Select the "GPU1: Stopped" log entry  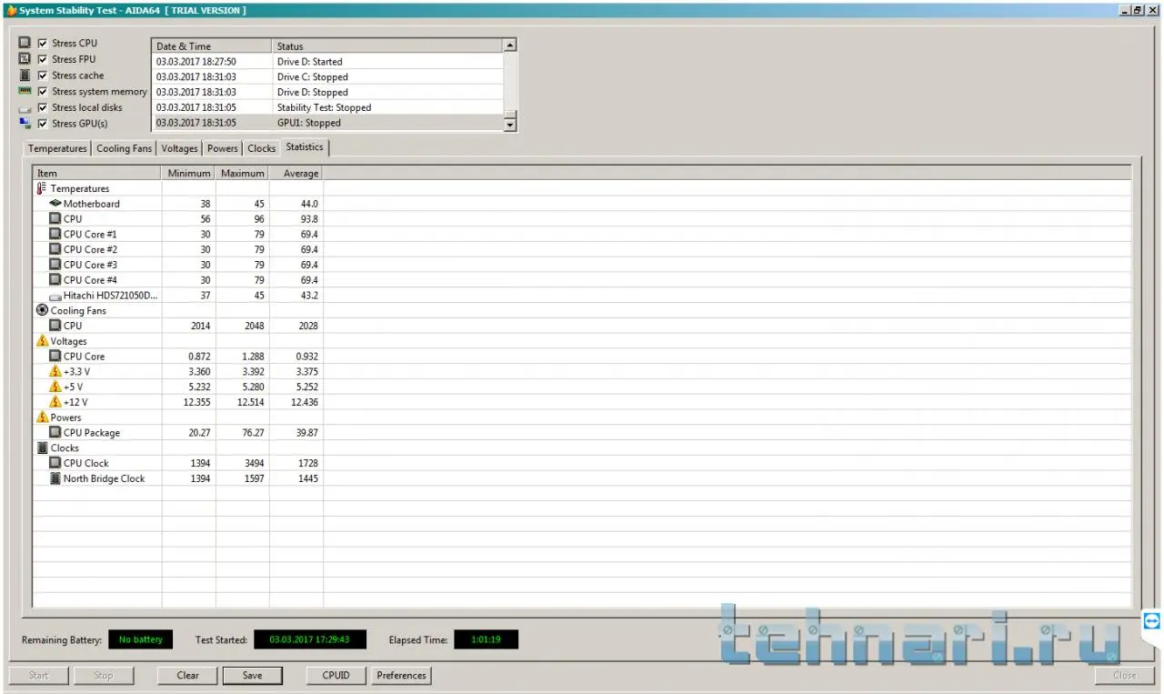click(x=327, y=123)
